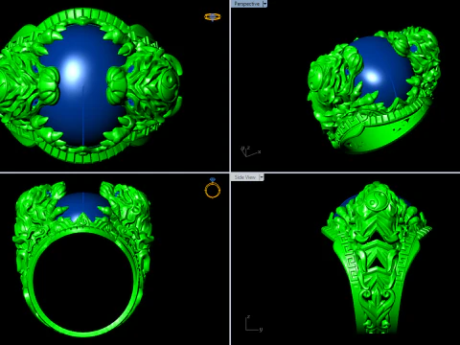Click the front-view ring icon in the lower-left viewport
The width and height of the screenshot is (460, 345).
click(x=213, y=188)
